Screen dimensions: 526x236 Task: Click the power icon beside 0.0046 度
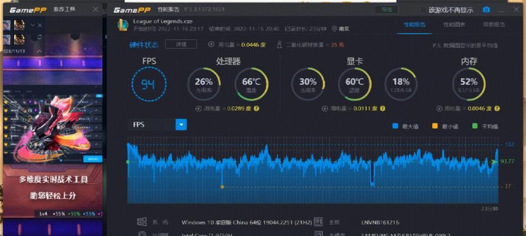pos(439,109)
